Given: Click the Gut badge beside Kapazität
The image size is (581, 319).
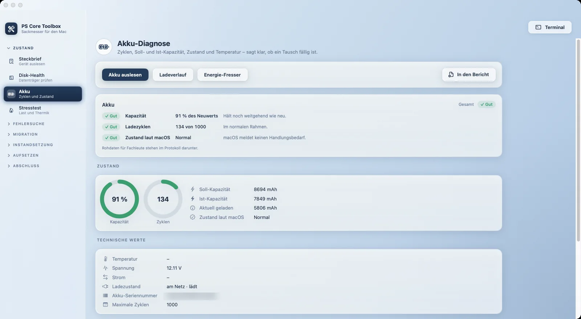Looking at the screenshot, I should click(111, 116).
